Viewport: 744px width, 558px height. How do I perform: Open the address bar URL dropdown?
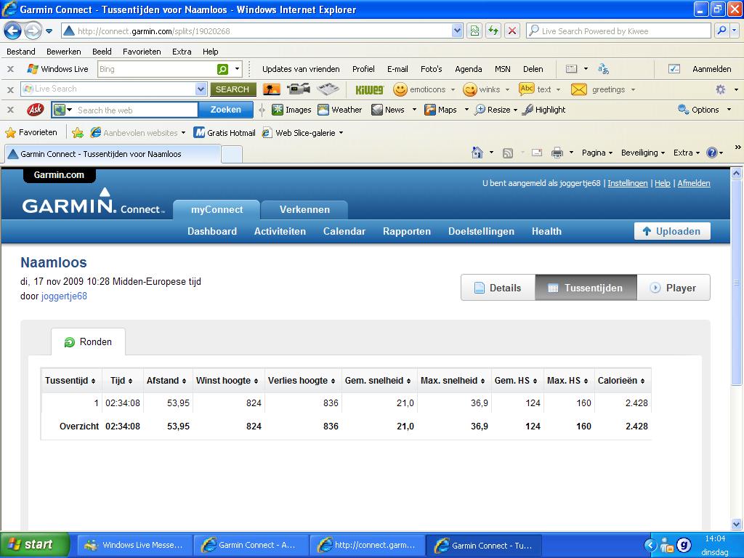pos(457,31)
